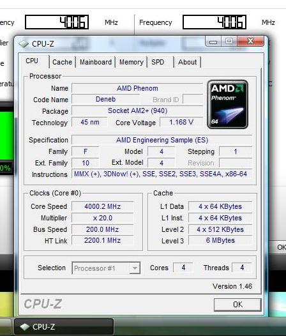
Task: Click the Family value 'F'
Action: click(86, 152)
